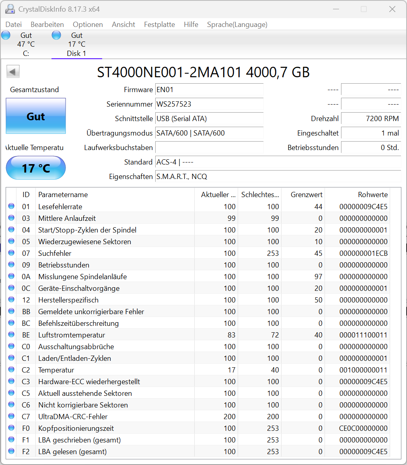Click the status dot next to Wiederzugewiesene Sektoren

coord(11,241)
